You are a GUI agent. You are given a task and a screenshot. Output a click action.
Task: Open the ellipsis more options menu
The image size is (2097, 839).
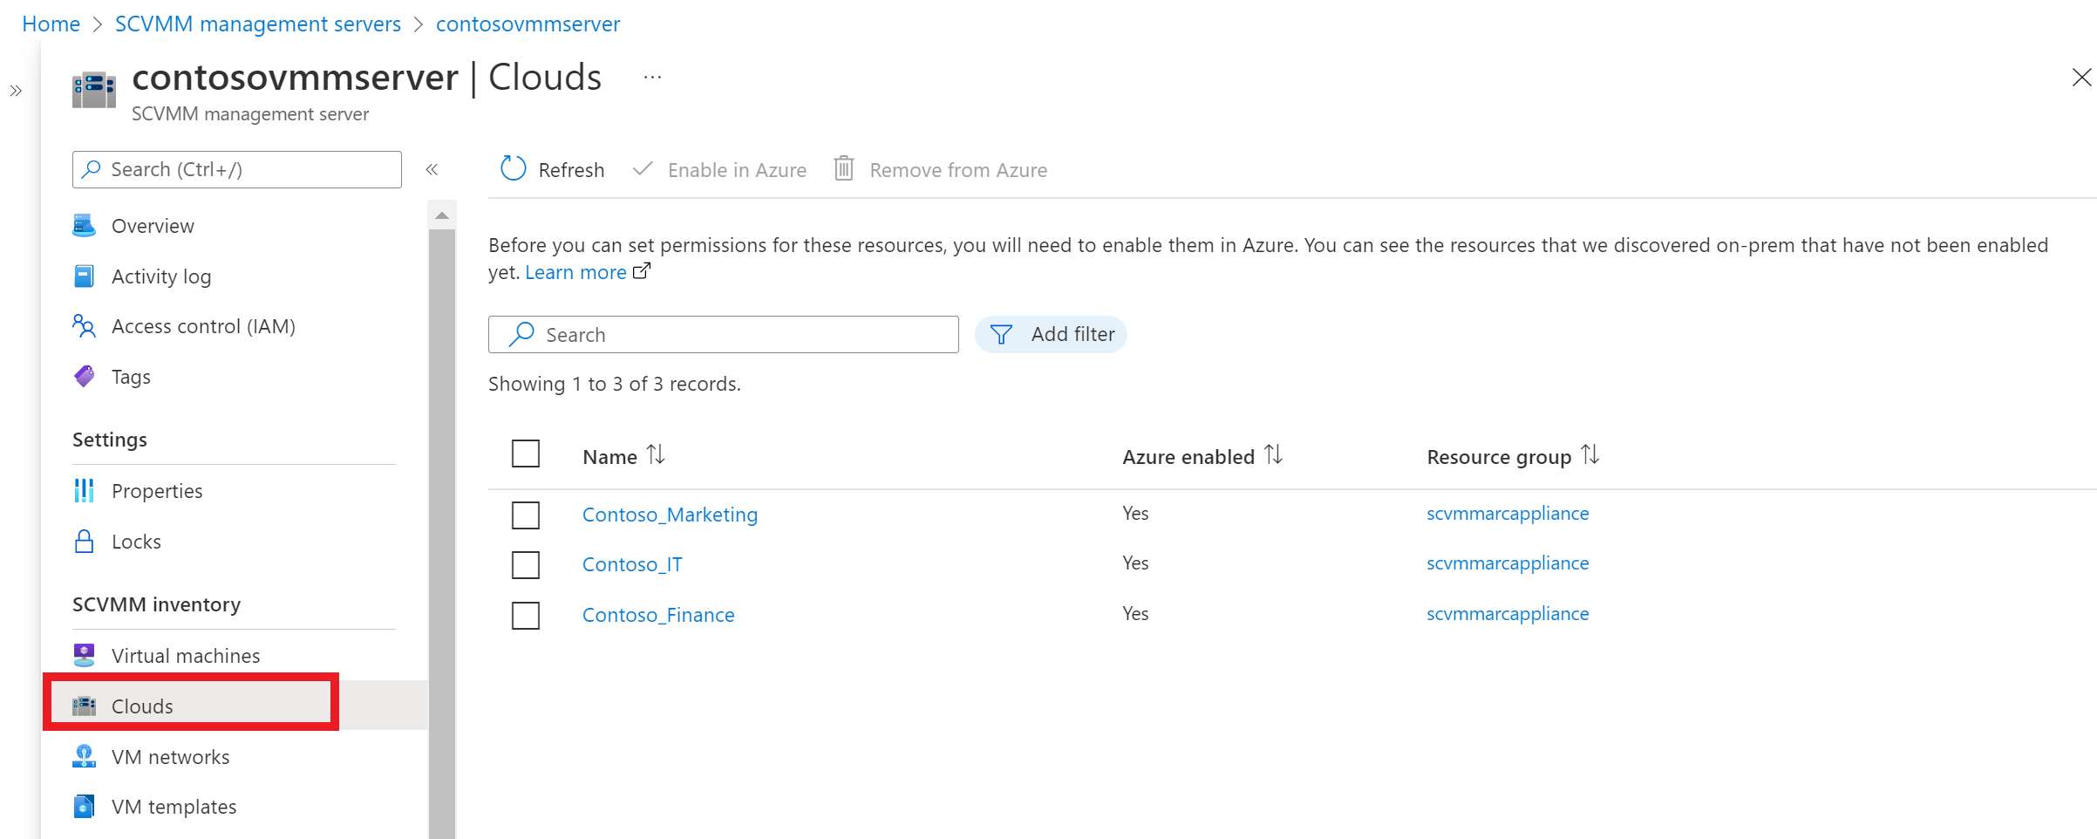coord(652,78)
